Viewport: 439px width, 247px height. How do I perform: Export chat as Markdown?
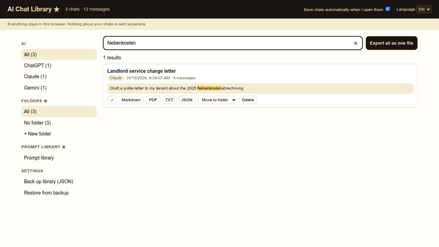point(131,100)
